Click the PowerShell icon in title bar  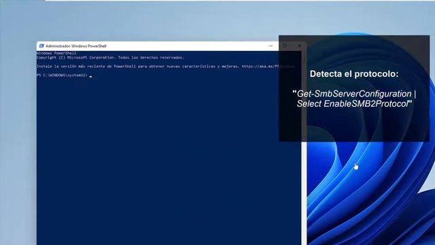tap(41, 46)
